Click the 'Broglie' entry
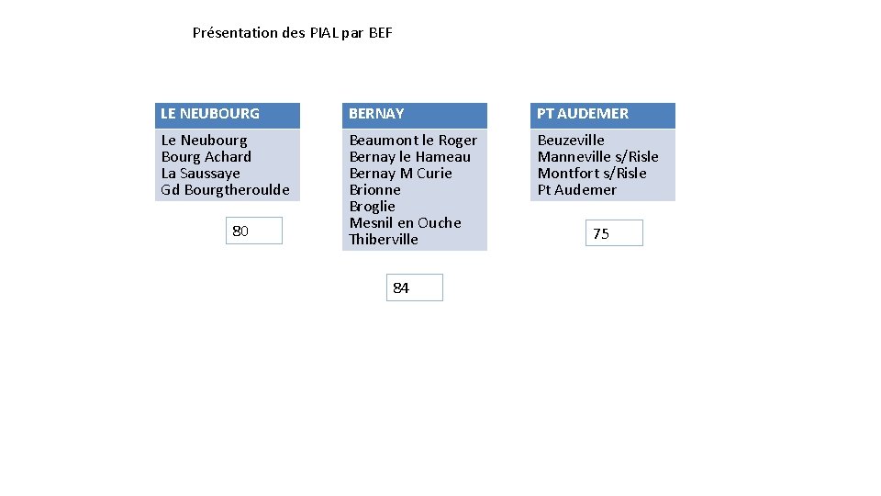The image size is (881, 496). (x=372, y=207)
